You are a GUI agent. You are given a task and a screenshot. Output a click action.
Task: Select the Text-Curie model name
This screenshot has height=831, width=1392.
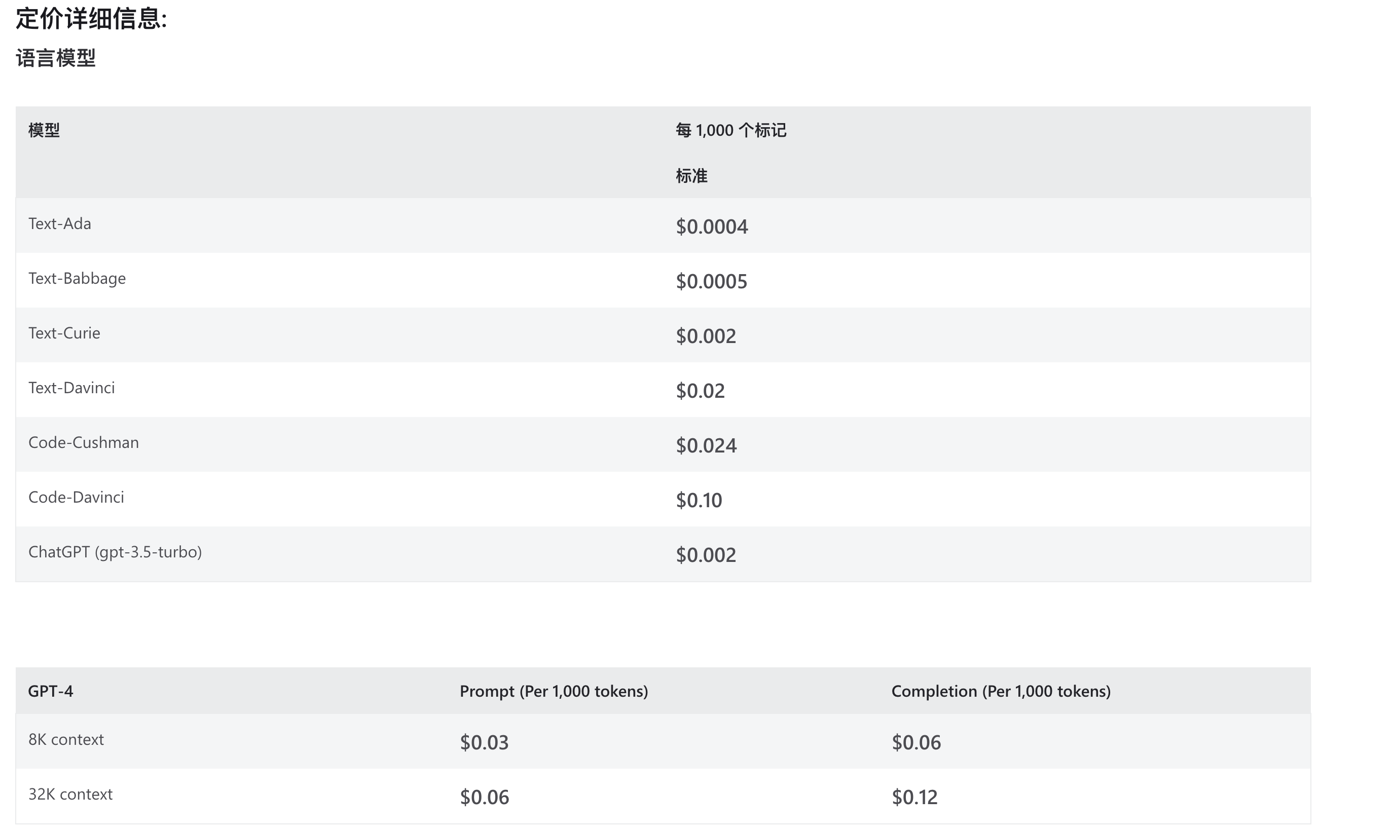(64, 332)
